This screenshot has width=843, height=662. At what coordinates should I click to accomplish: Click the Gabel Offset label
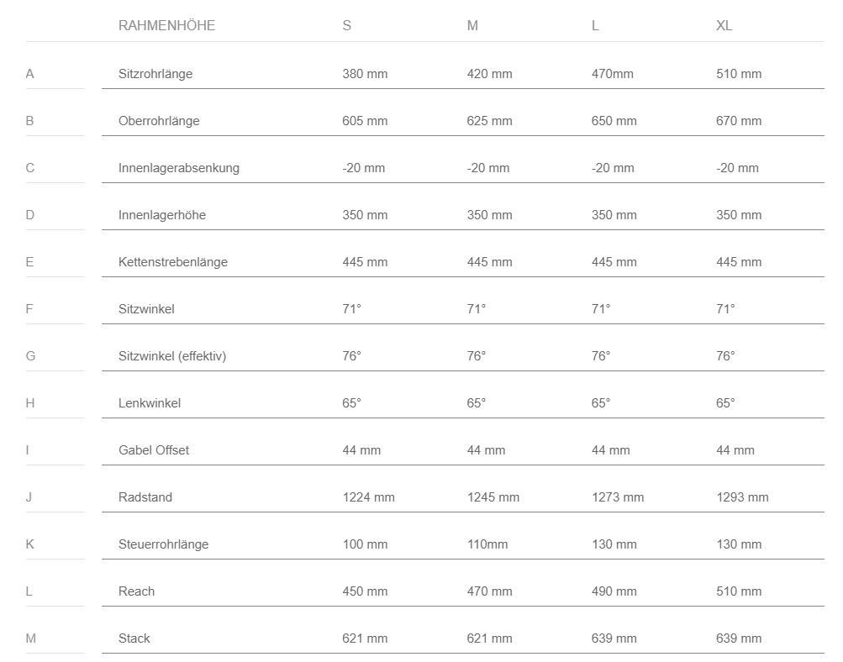tap(154, 450)
